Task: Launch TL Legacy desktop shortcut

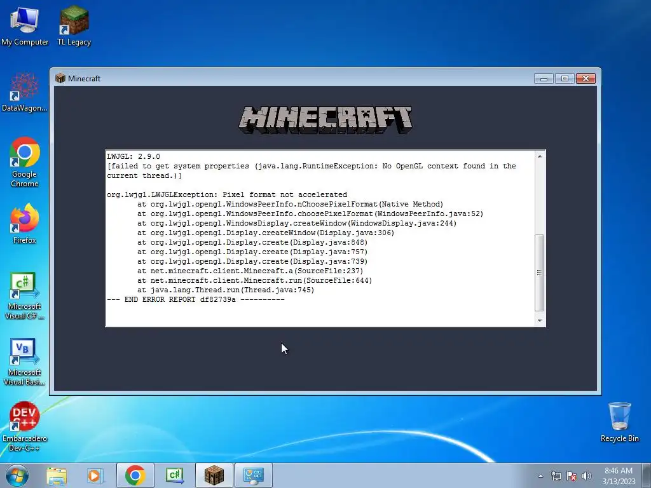Action: [74, 25]
